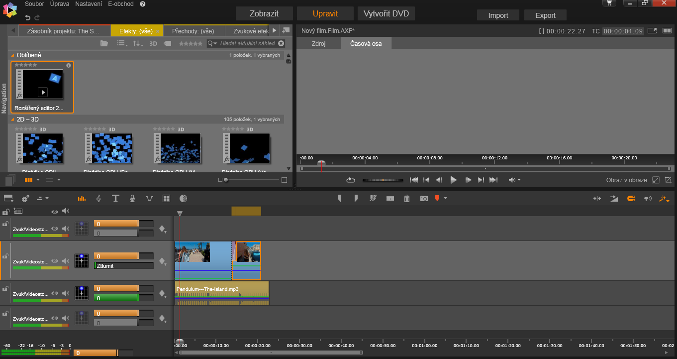Toggle the 3D filter in the library
Viewport: 677px width, 359px height.
(x=153, y=44)
